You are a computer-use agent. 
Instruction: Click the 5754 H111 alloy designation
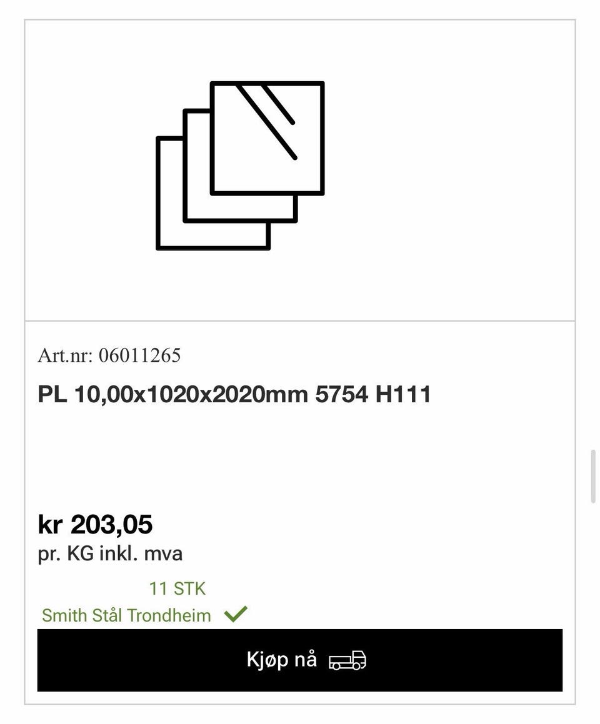tap(372, 394)
